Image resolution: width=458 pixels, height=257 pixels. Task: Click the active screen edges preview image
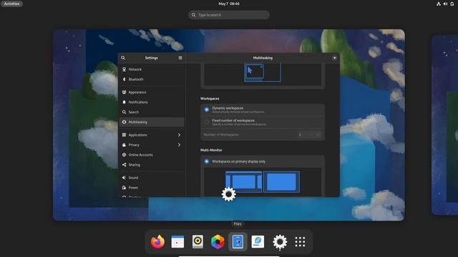click(x=263, y=73)
